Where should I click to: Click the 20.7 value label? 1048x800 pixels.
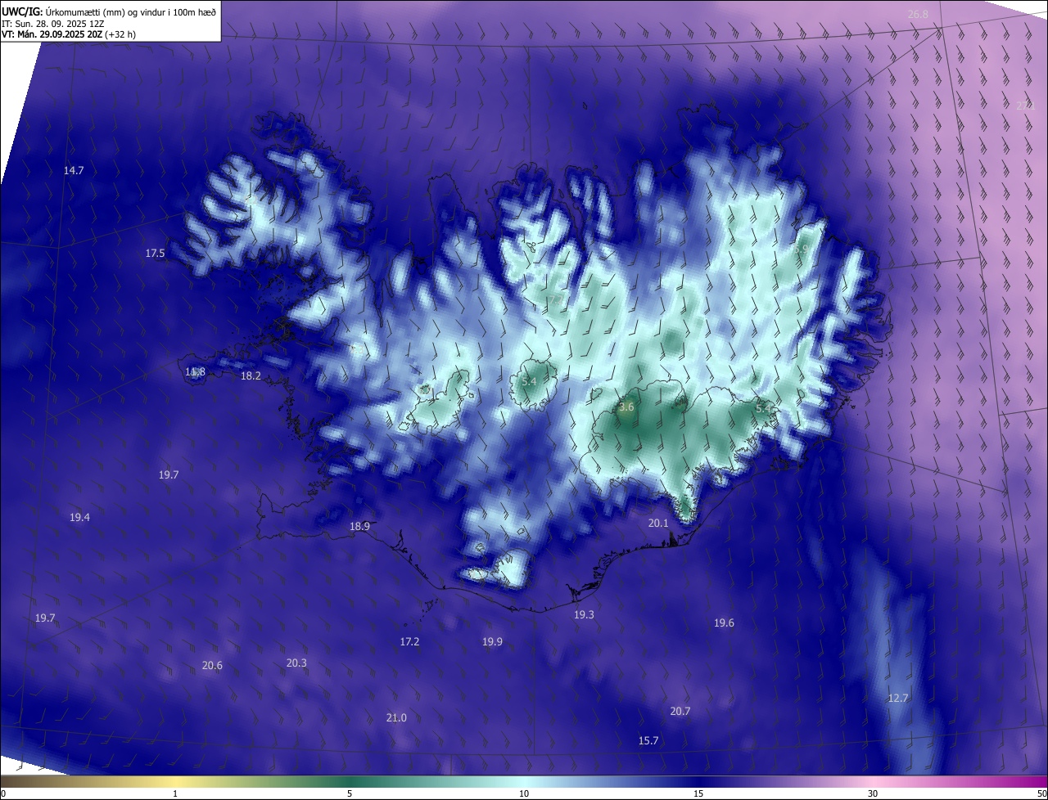680,712
